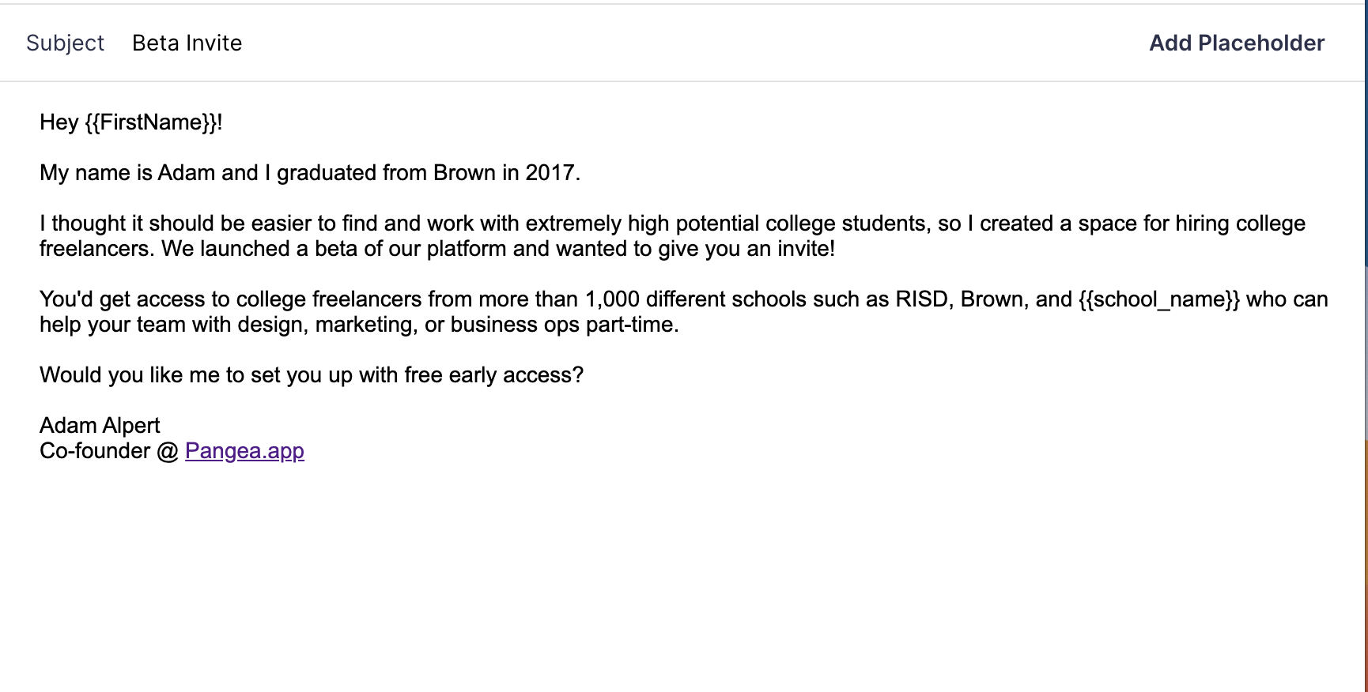The height and width of the screenshot is (692, 1368).
Task: Click the "Co-founder @" text
Action: coord(109,451)
